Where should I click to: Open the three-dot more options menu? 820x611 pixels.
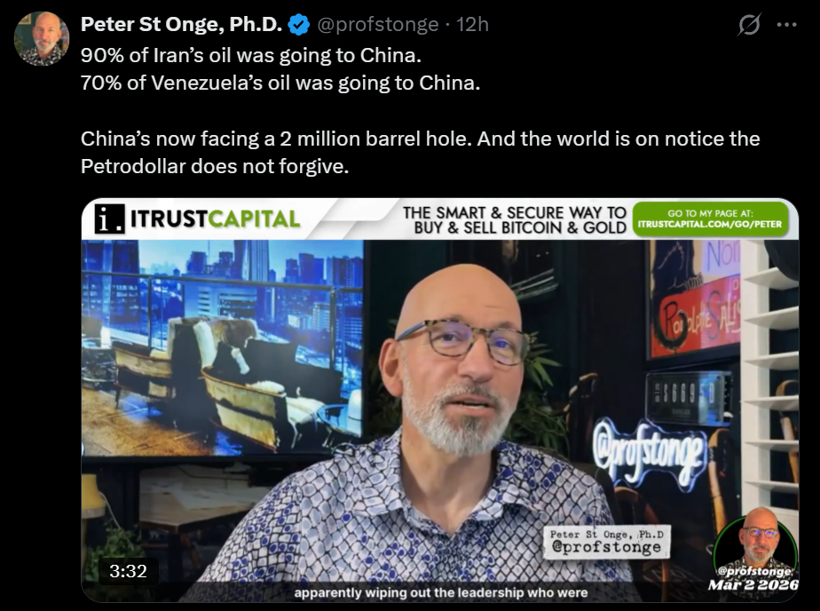(786, 24)
